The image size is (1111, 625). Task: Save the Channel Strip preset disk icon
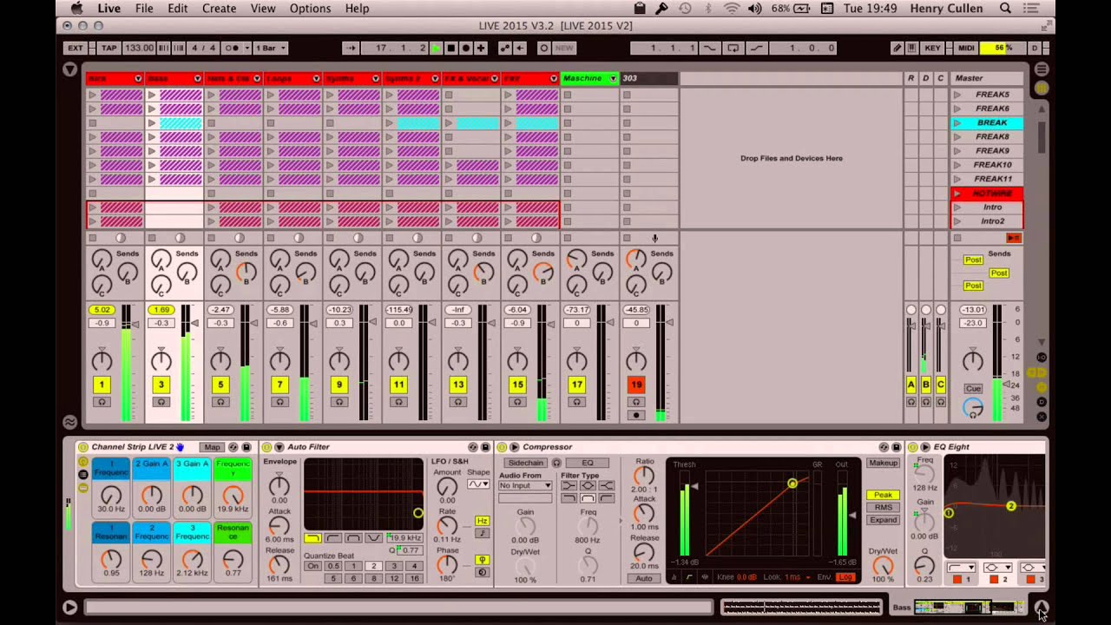247,447
